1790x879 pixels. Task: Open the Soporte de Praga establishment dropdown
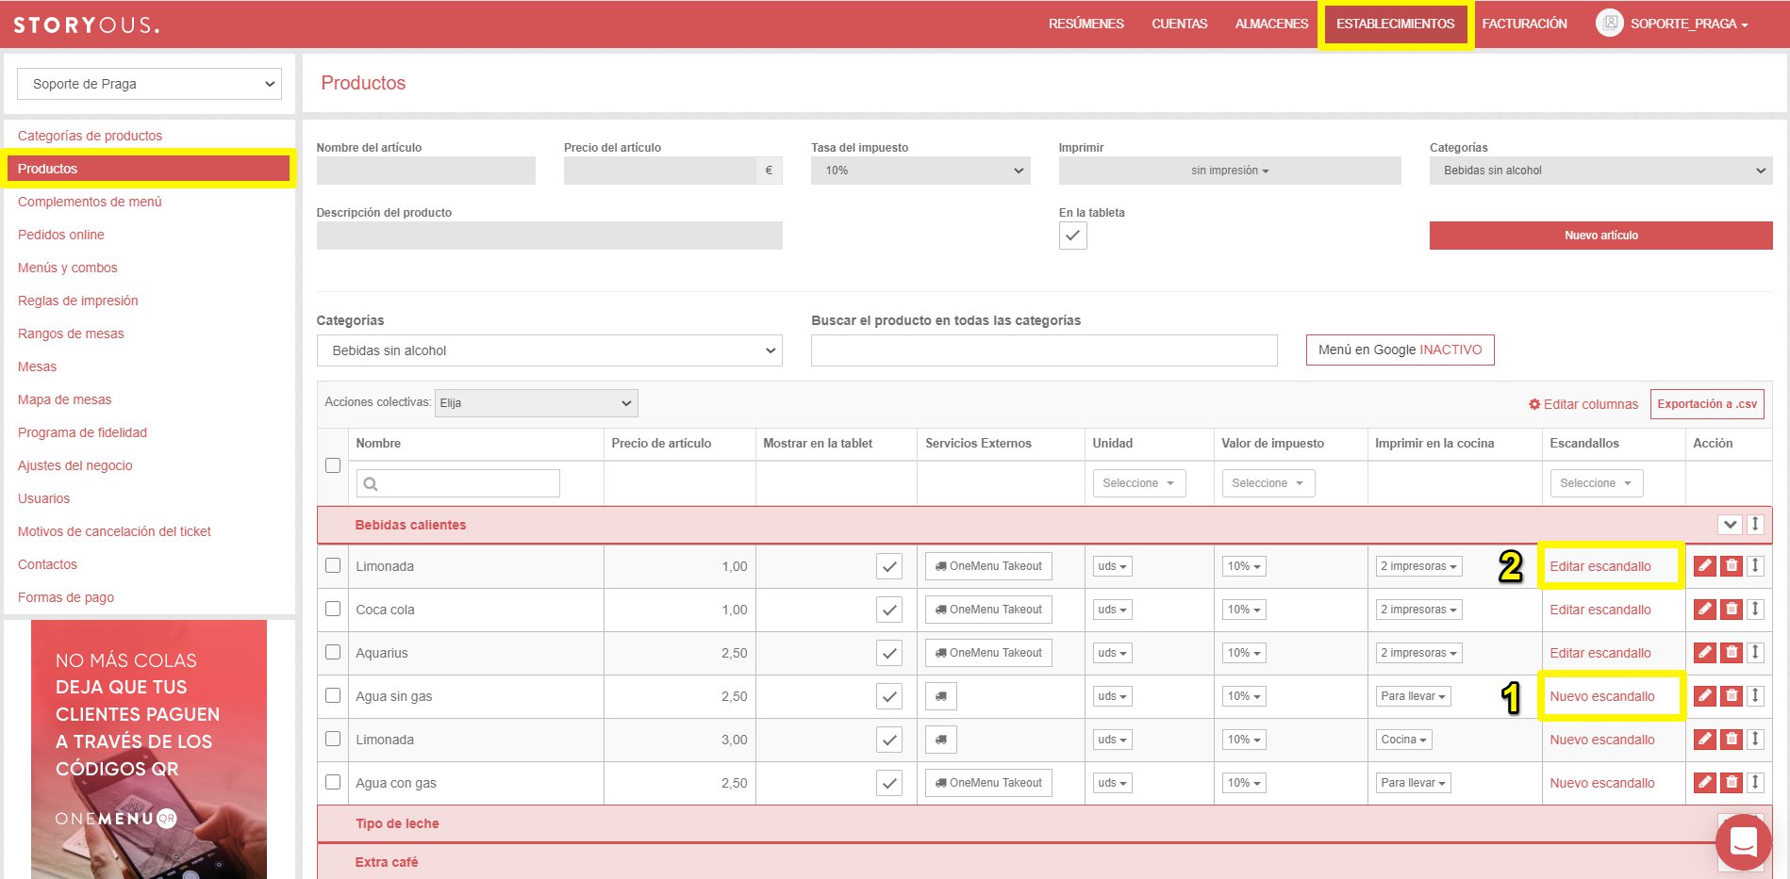pyautogui.click(x=149, y=84)
